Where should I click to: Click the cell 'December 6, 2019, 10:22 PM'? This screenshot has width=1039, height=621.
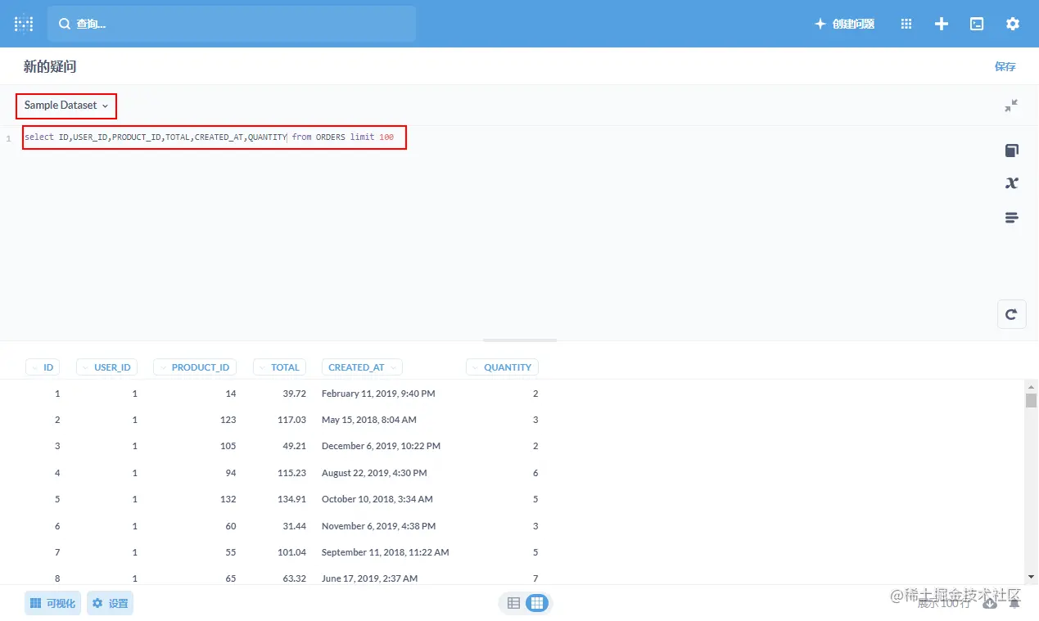(x=381, y=446)
